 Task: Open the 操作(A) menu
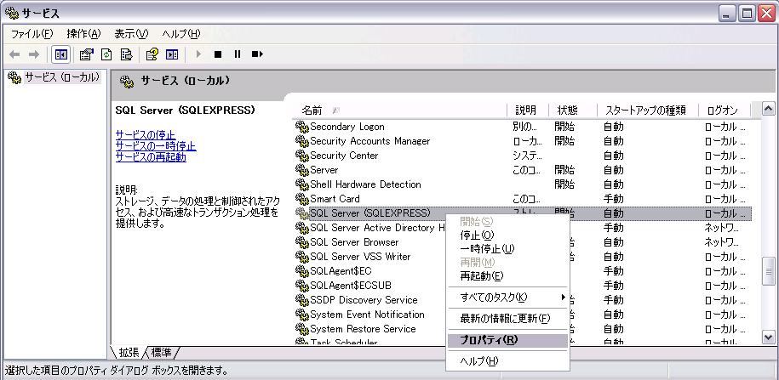[83, 34]
